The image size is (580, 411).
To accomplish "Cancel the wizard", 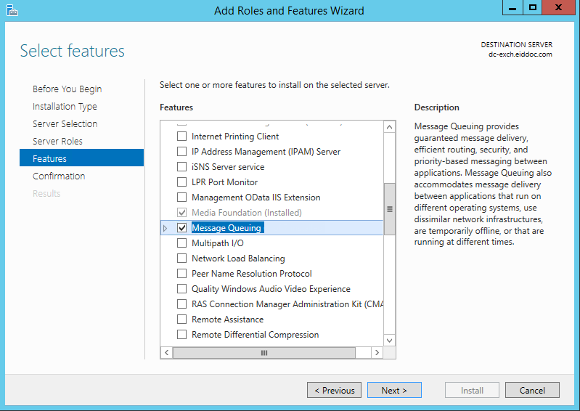I will coord(532,390).
